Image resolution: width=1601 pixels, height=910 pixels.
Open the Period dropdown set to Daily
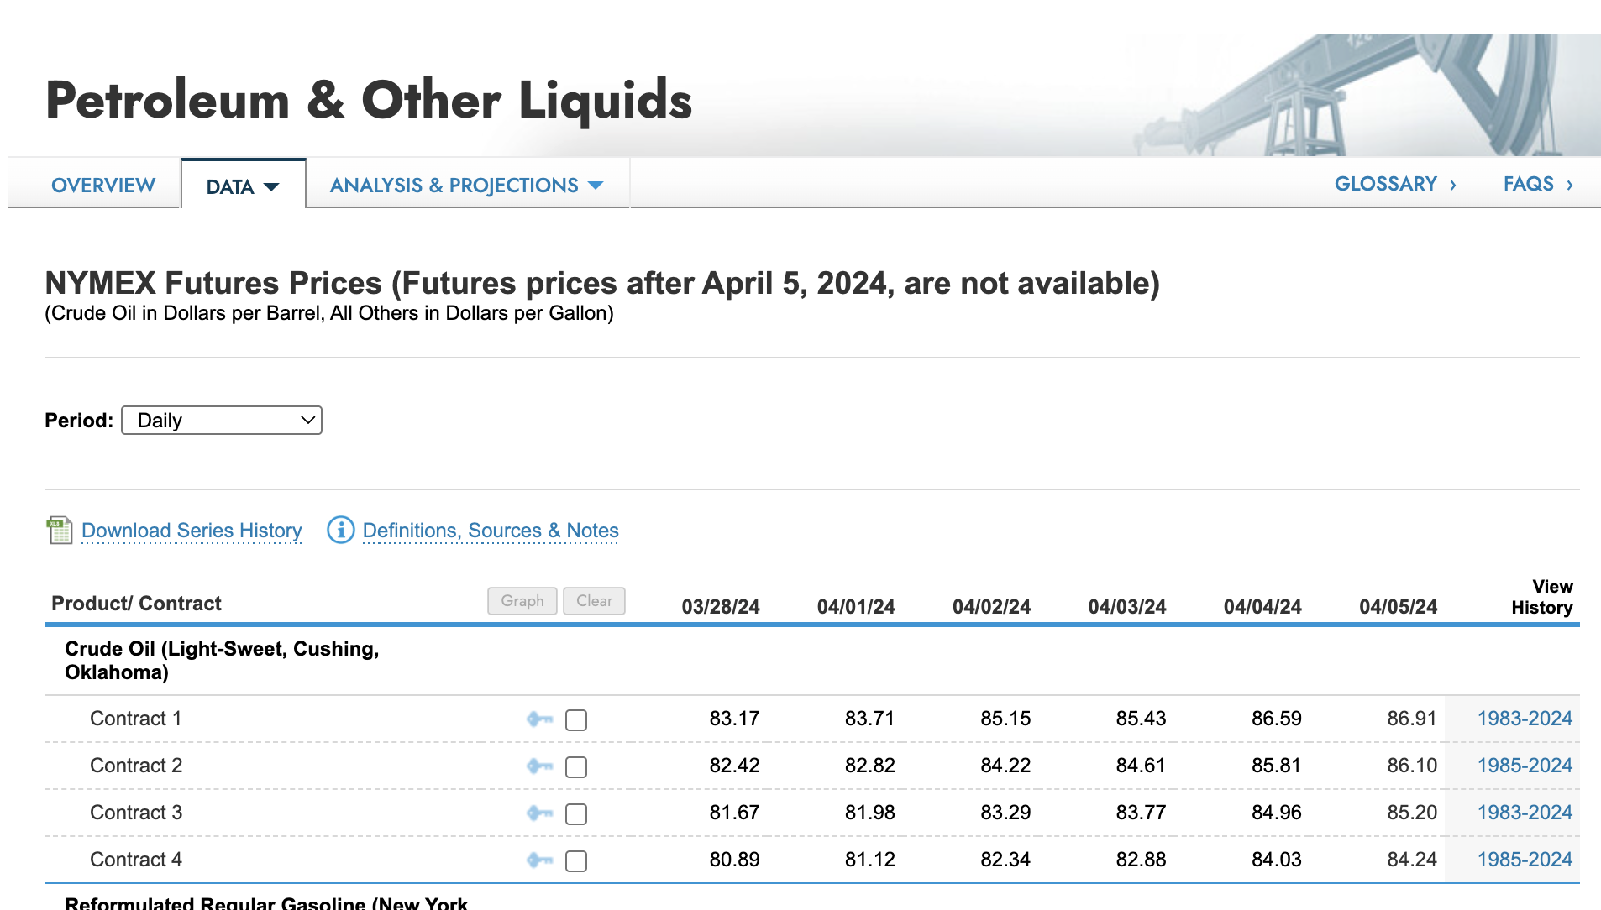222,421
